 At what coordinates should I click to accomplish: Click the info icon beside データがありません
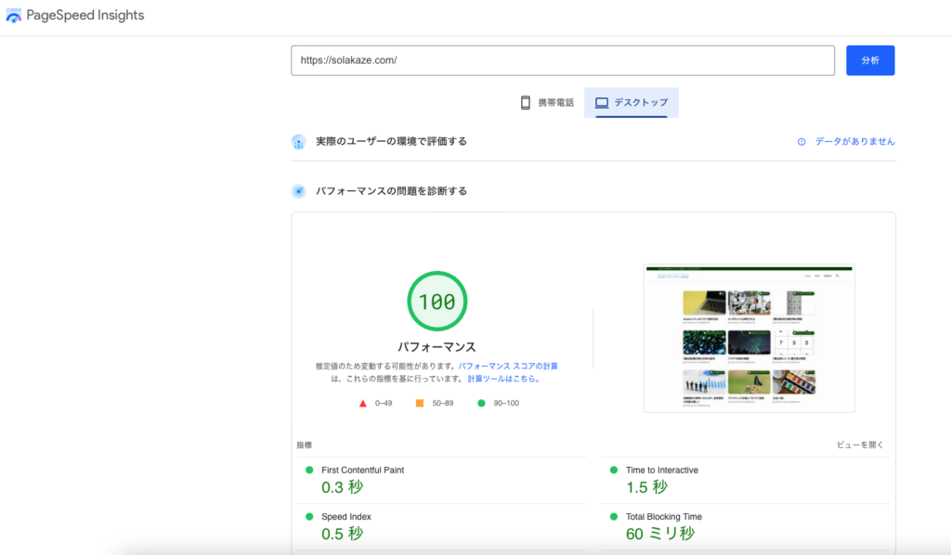[x=801, y=142]
